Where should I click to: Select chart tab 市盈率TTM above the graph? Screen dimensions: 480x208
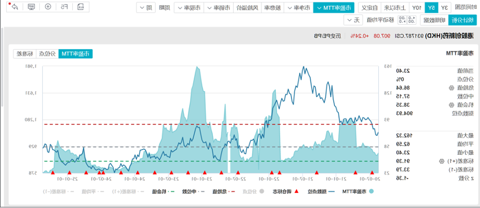point(75,54)
